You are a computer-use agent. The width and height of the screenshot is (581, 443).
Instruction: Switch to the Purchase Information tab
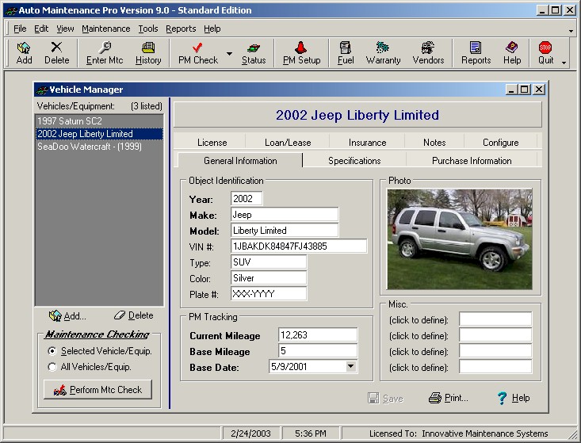(x=472, y=160)
